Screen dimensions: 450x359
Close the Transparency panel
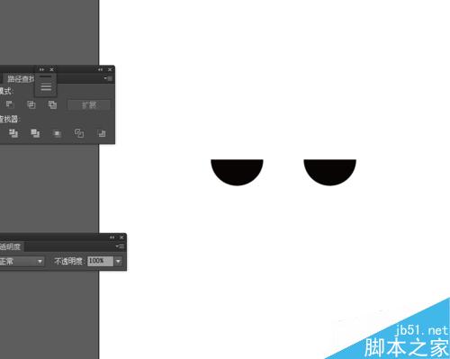tap(121, 238)
